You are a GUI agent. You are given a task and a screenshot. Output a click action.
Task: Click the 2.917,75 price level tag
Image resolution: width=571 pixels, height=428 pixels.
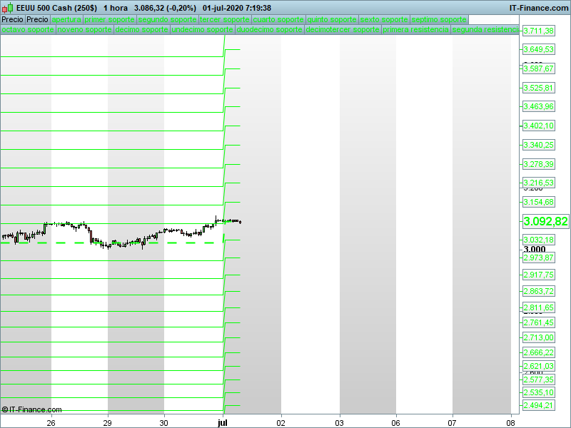pyautogui.click(x=539, y=275)
